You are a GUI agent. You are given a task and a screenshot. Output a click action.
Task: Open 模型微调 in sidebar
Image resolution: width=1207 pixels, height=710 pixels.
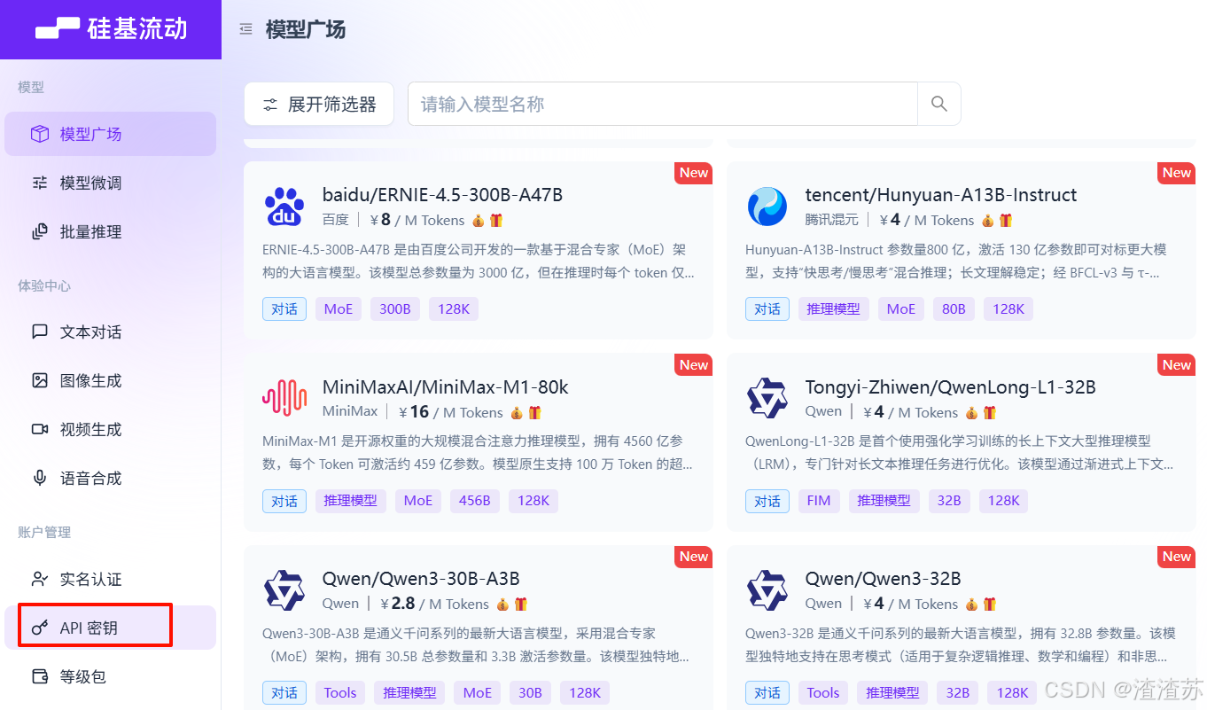[110, 183]
